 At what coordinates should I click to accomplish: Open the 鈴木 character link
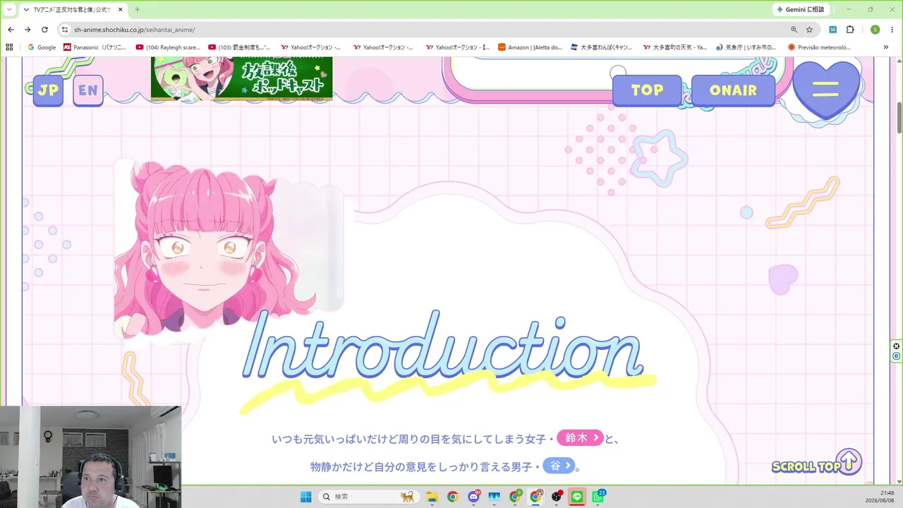(x=581, y=438)
